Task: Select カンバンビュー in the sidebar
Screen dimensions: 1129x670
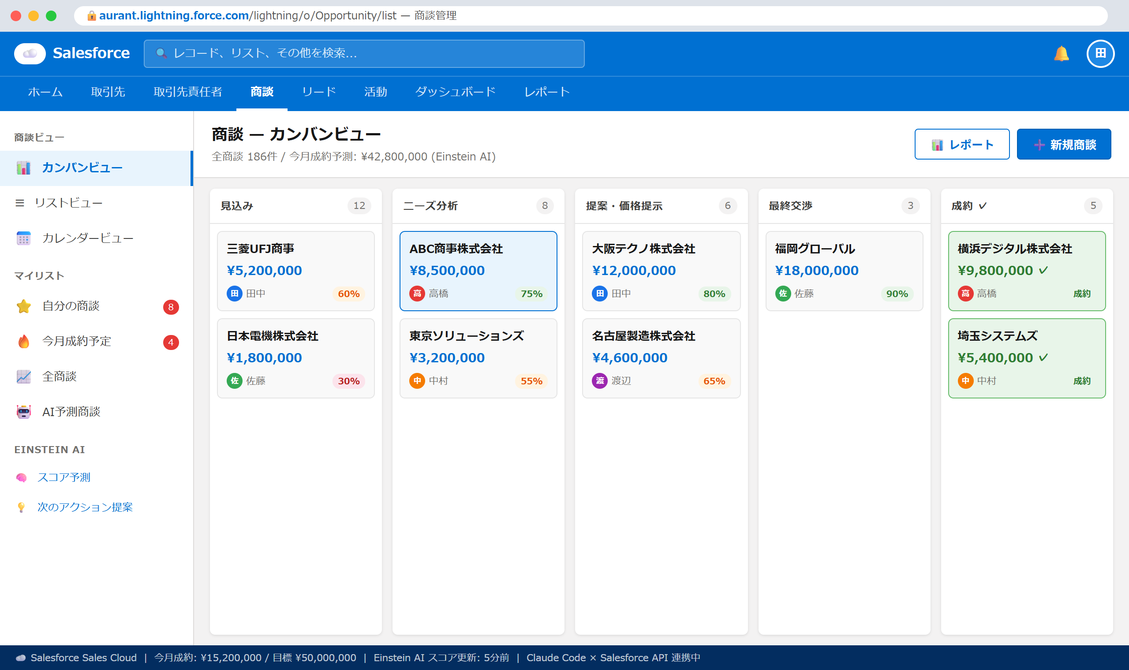Action: 96,168
